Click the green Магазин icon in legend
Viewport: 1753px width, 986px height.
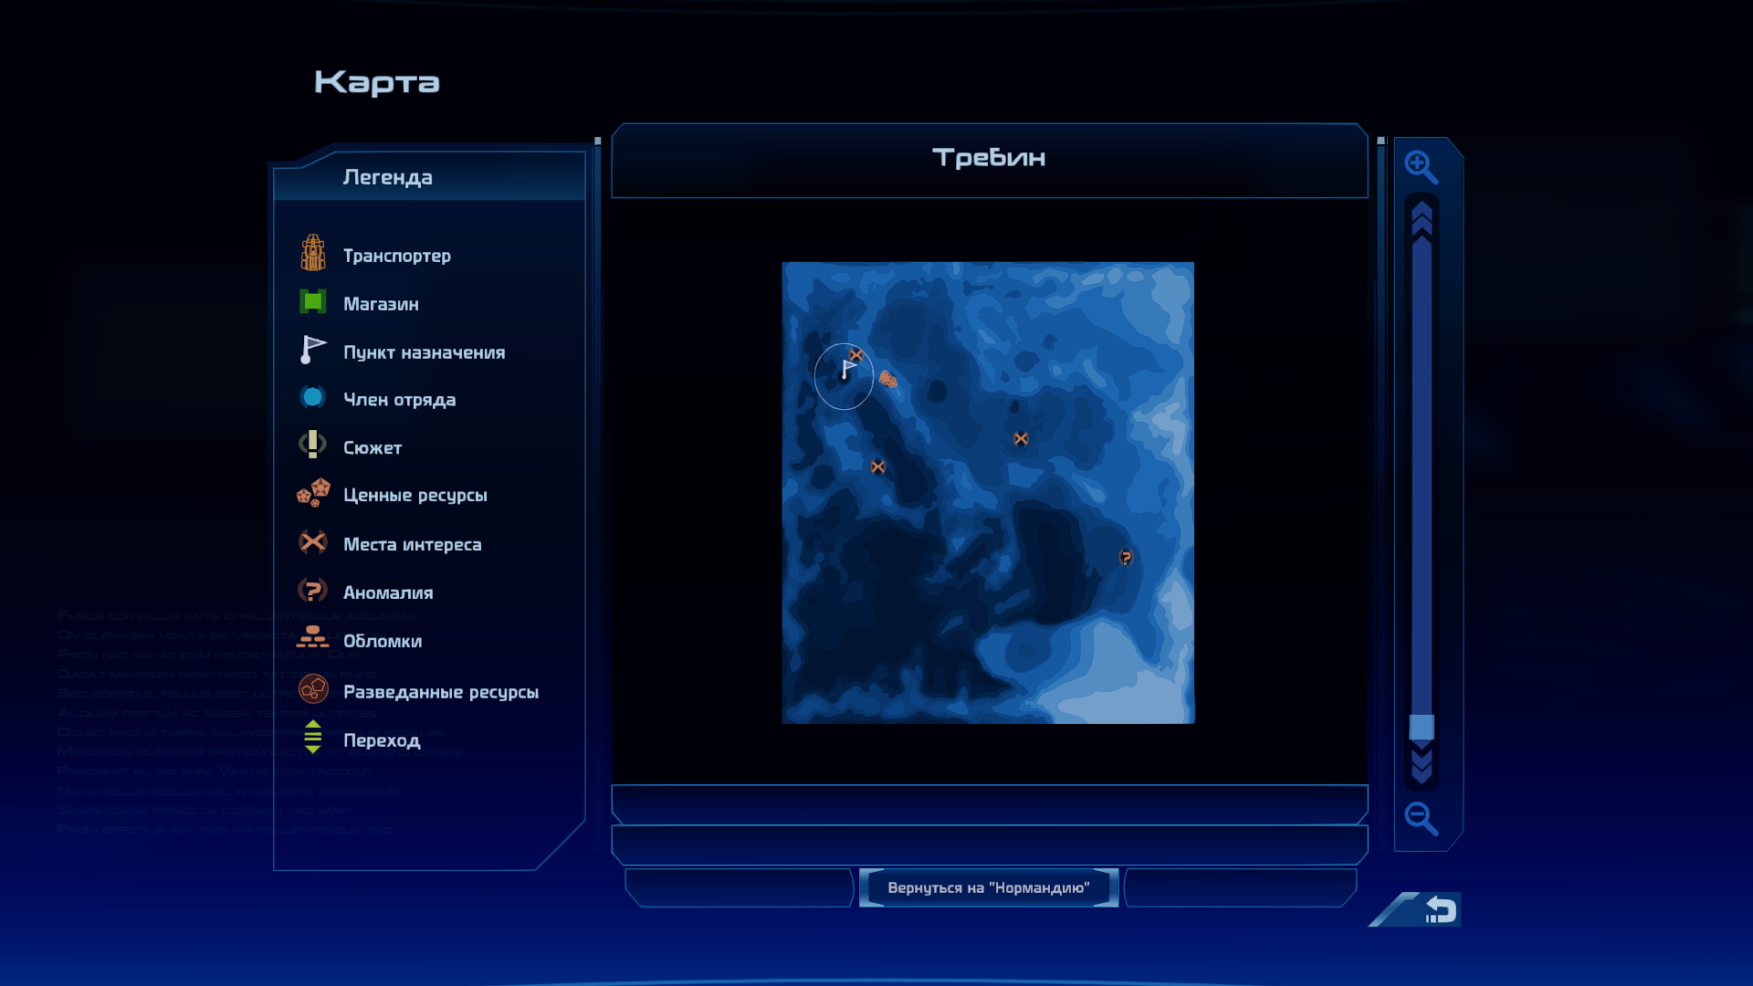[313, 302]
